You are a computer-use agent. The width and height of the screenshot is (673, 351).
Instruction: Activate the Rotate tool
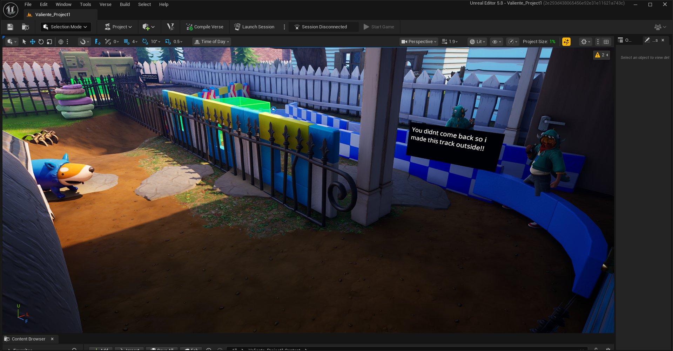[x=41, y=42]
